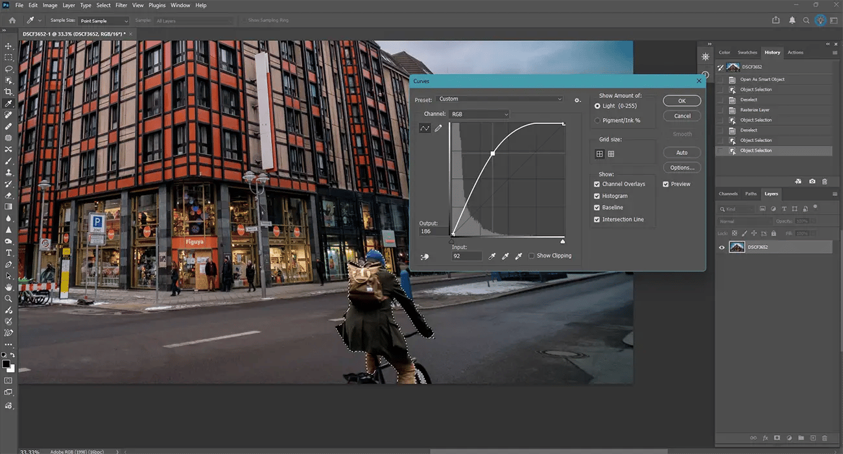Select the Lasso tool
Screen dimensions: 843x454
click(x=8, y=69)
